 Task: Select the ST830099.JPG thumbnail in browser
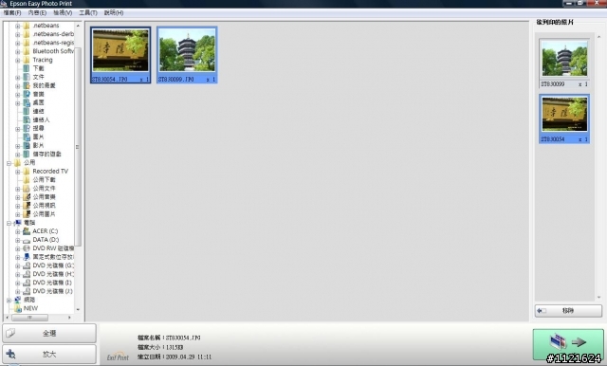pyautogui.click(x=187, y=55)
